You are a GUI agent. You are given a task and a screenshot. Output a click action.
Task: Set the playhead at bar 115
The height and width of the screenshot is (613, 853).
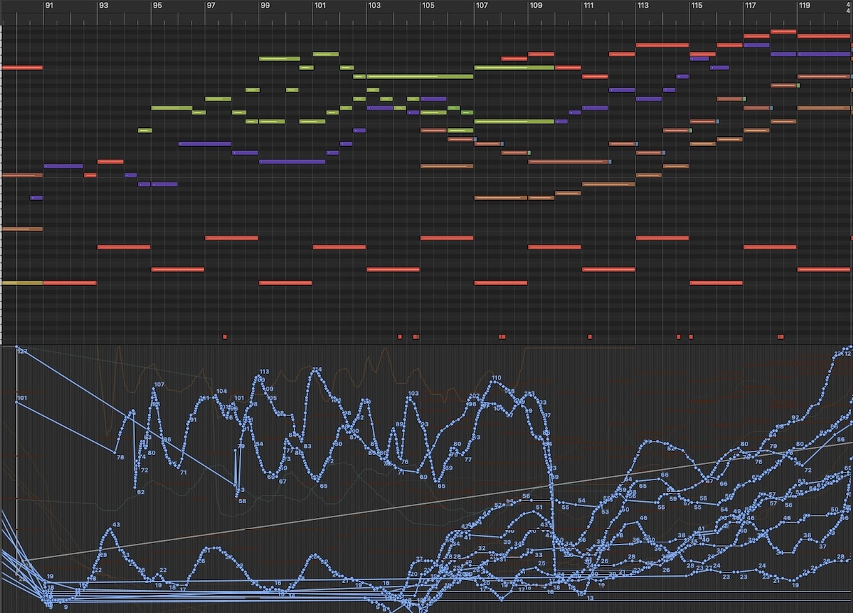pyautogui.click(x=697, y=6)
